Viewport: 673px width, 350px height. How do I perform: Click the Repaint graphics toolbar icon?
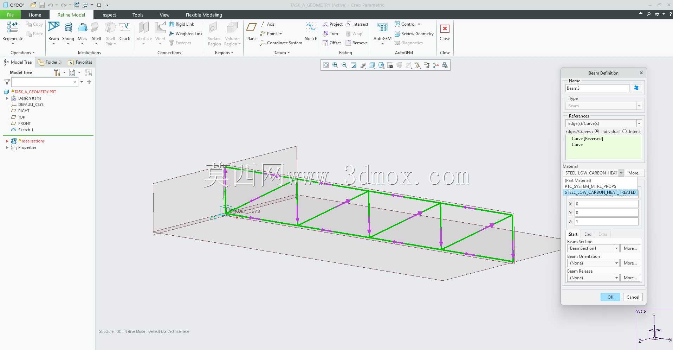tap(354, 65)
